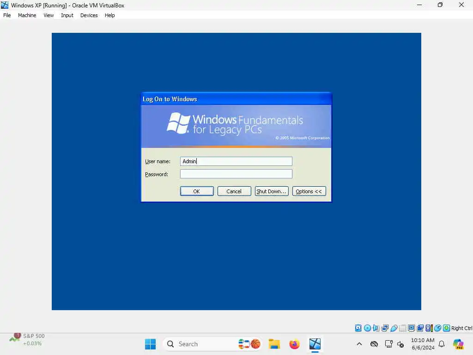Show hidden tray icons chevron
This screenshot has width=473, height=355.
point(359,344)
